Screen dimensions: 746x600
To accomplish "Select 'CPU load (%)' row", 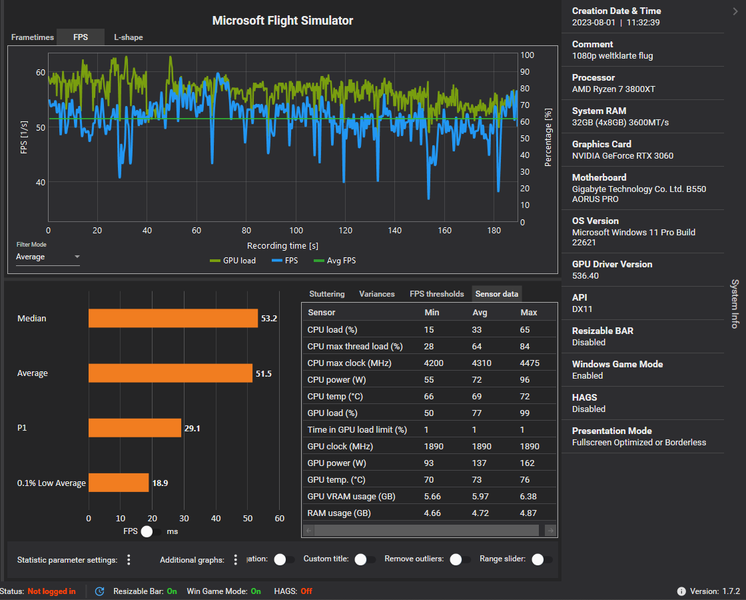I will click(429, 329).
